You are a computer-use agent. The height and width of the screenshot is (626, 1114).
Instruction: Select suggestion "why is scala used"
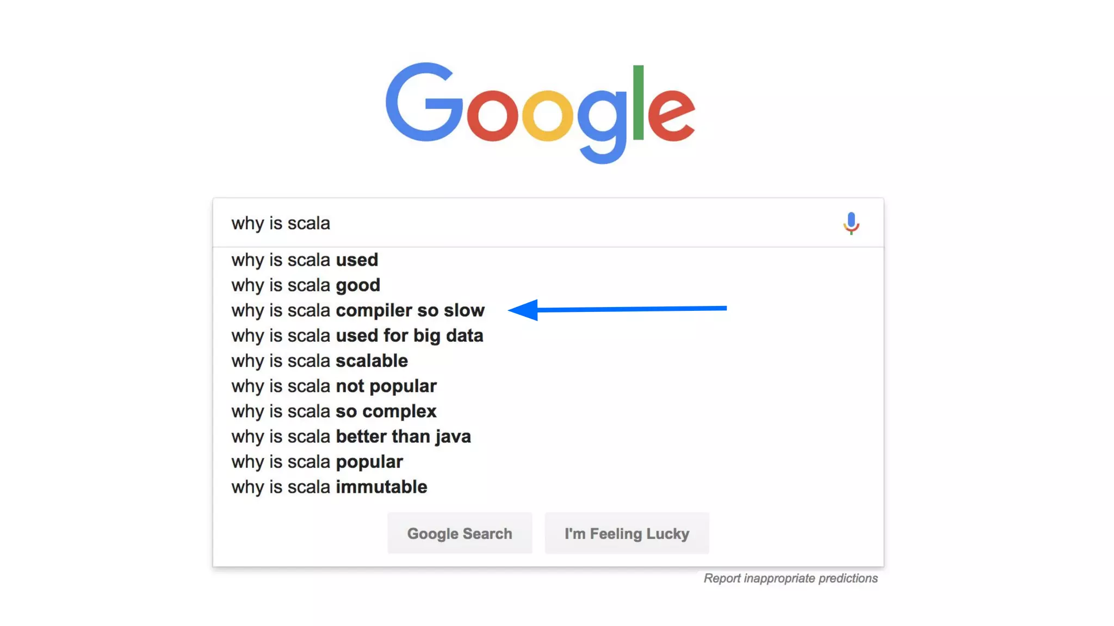tap(305, 260)
